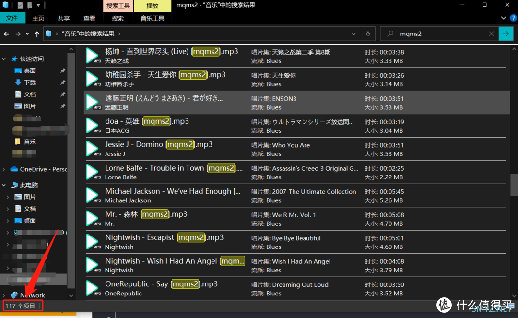Expand 图片 under 此电脑

point(8,197)
